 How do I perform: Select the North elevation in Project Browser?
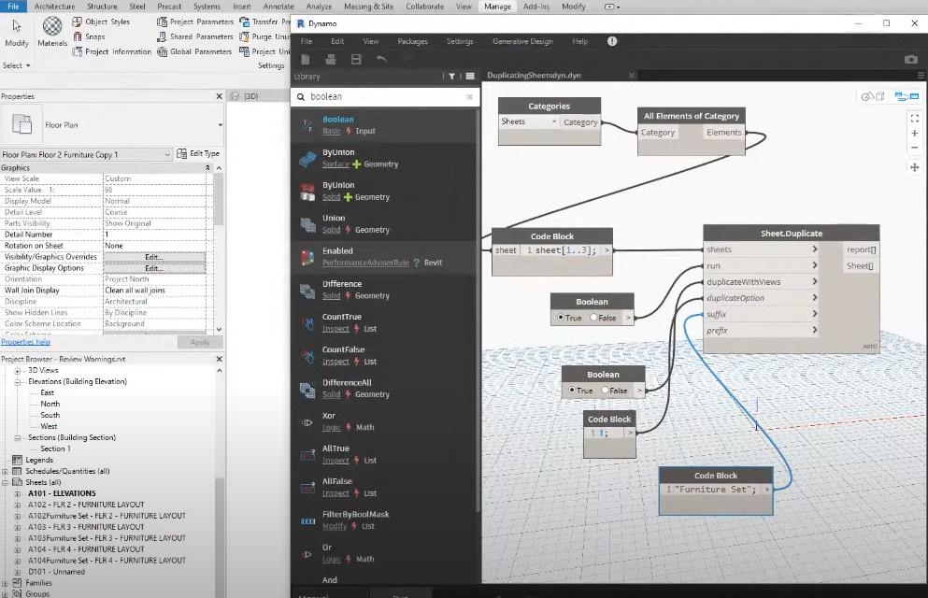[50, 404]
